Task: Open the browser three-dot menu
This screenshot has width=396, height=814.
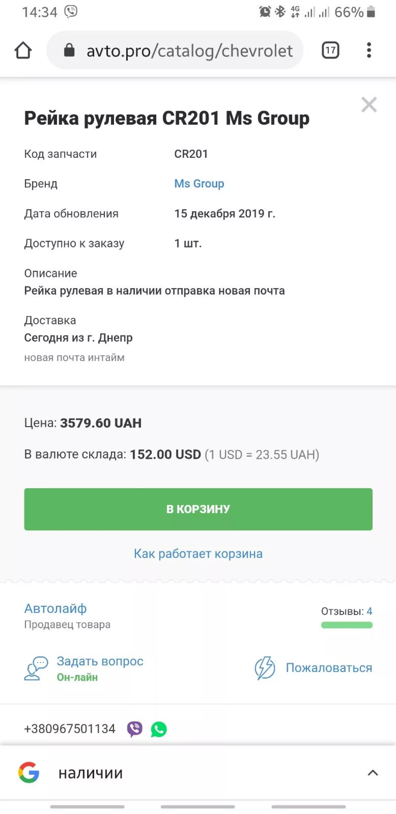Action: 368,50
